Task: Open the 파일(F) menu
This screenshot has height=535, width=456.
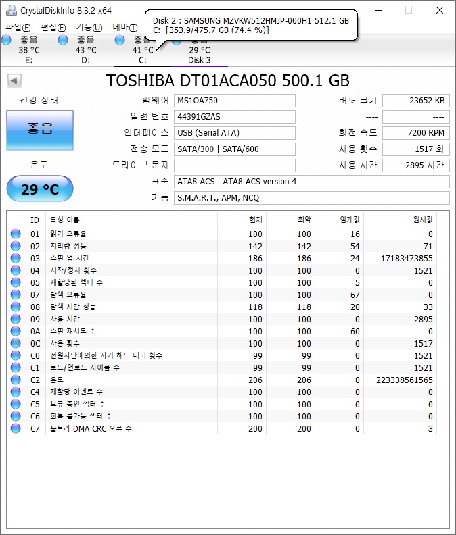Action: point(18,27)
